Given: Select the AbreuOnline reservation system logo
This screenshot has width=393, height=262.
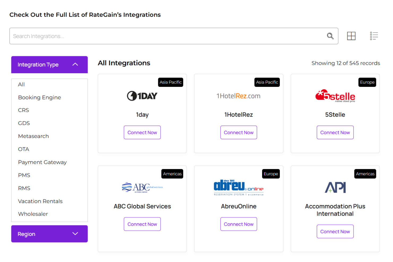Looking at the screenshot, I should click(x=238, y=187).
